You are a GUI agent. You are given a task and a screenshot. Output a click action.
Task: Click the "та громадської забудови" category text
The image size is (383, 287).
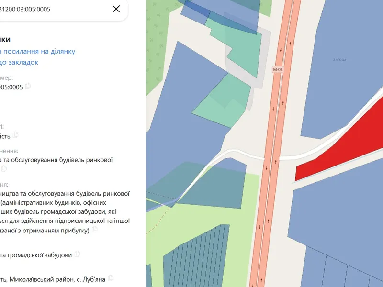click(35, 255)
